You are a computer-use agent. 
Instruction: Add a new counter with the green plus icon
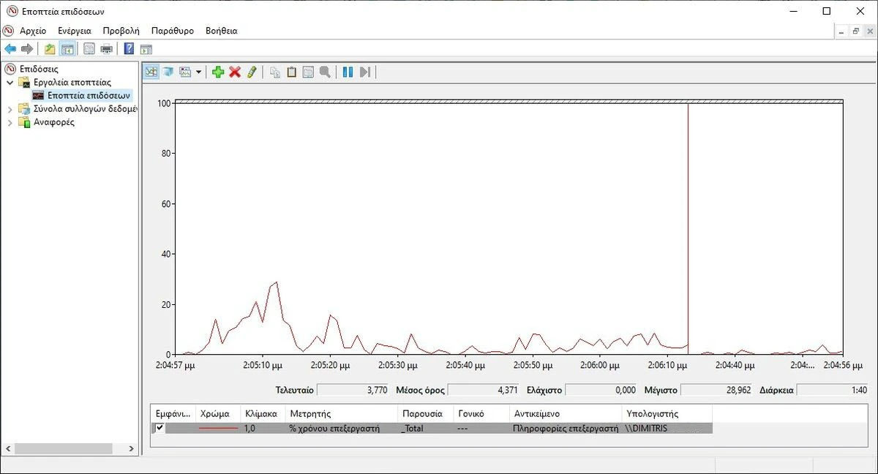point(217,71)
